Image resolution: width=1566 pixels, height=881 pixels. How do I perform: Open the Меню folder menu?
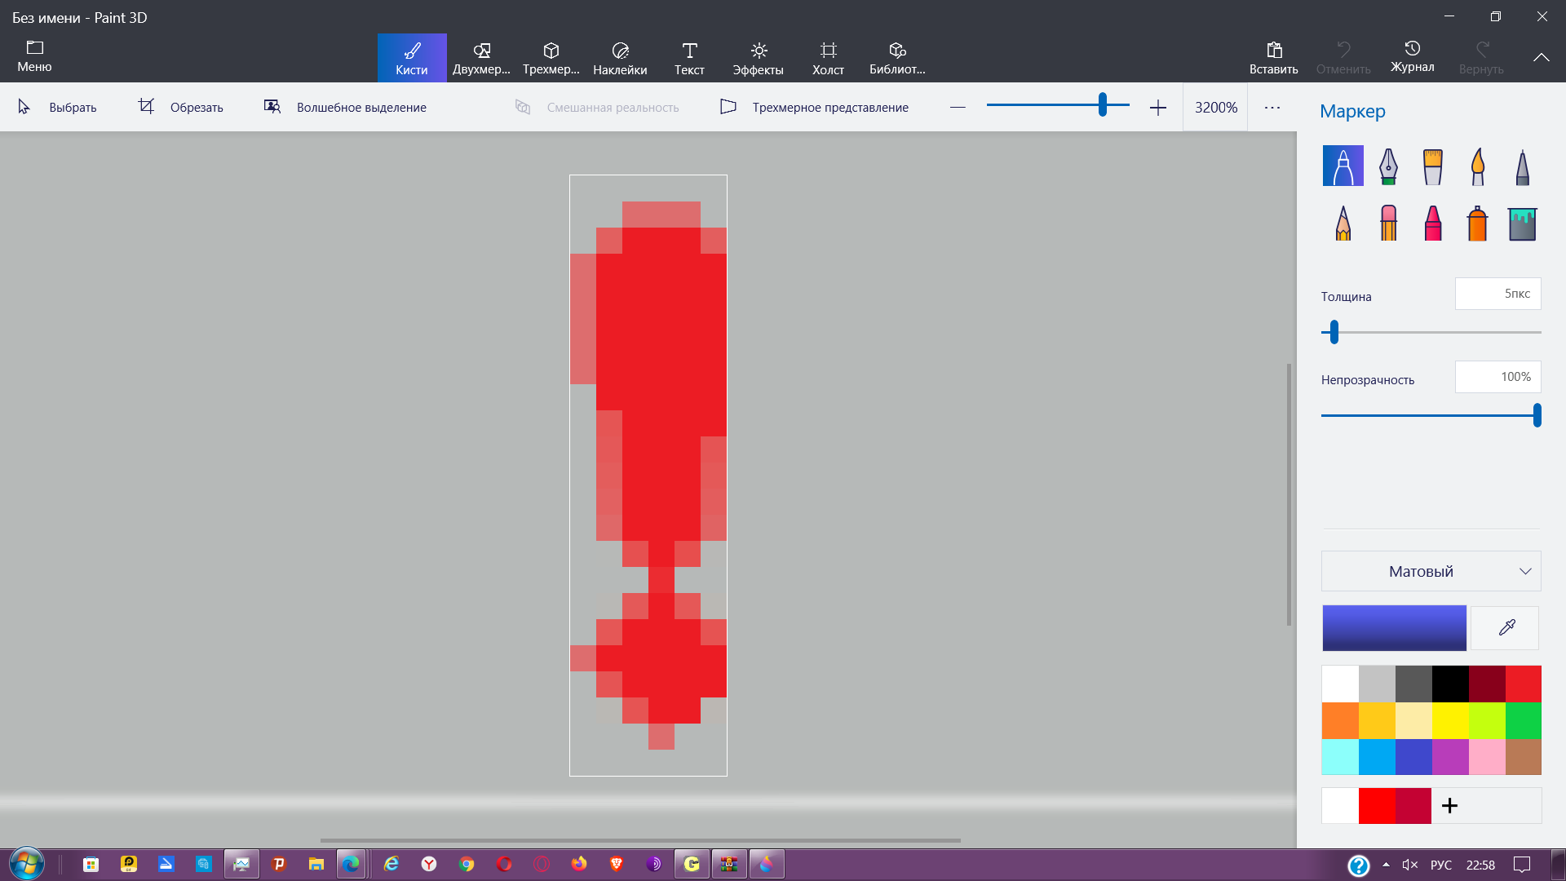34,56
